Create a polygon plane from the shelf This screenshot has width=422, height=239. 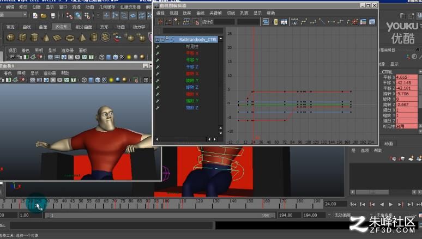pos(57,38)
